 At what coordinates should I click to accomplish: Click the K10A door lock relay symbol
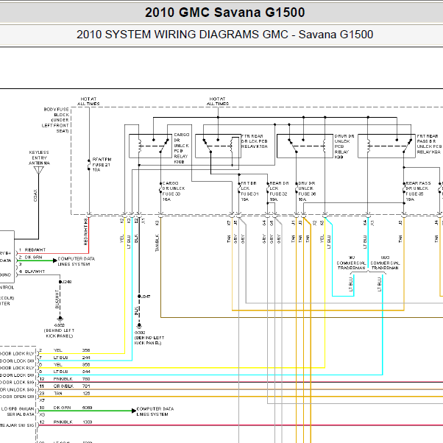pyautogui.click(x=218, y=146)
